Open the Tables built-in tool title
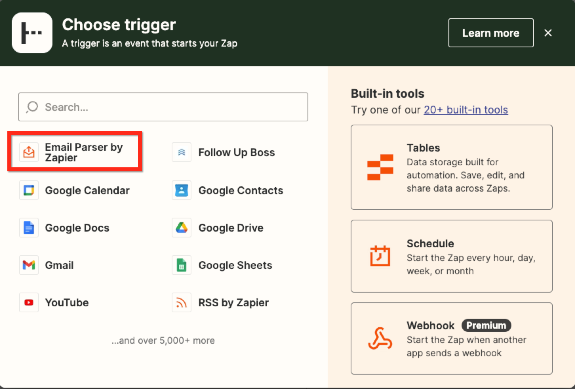 [423, 148]
